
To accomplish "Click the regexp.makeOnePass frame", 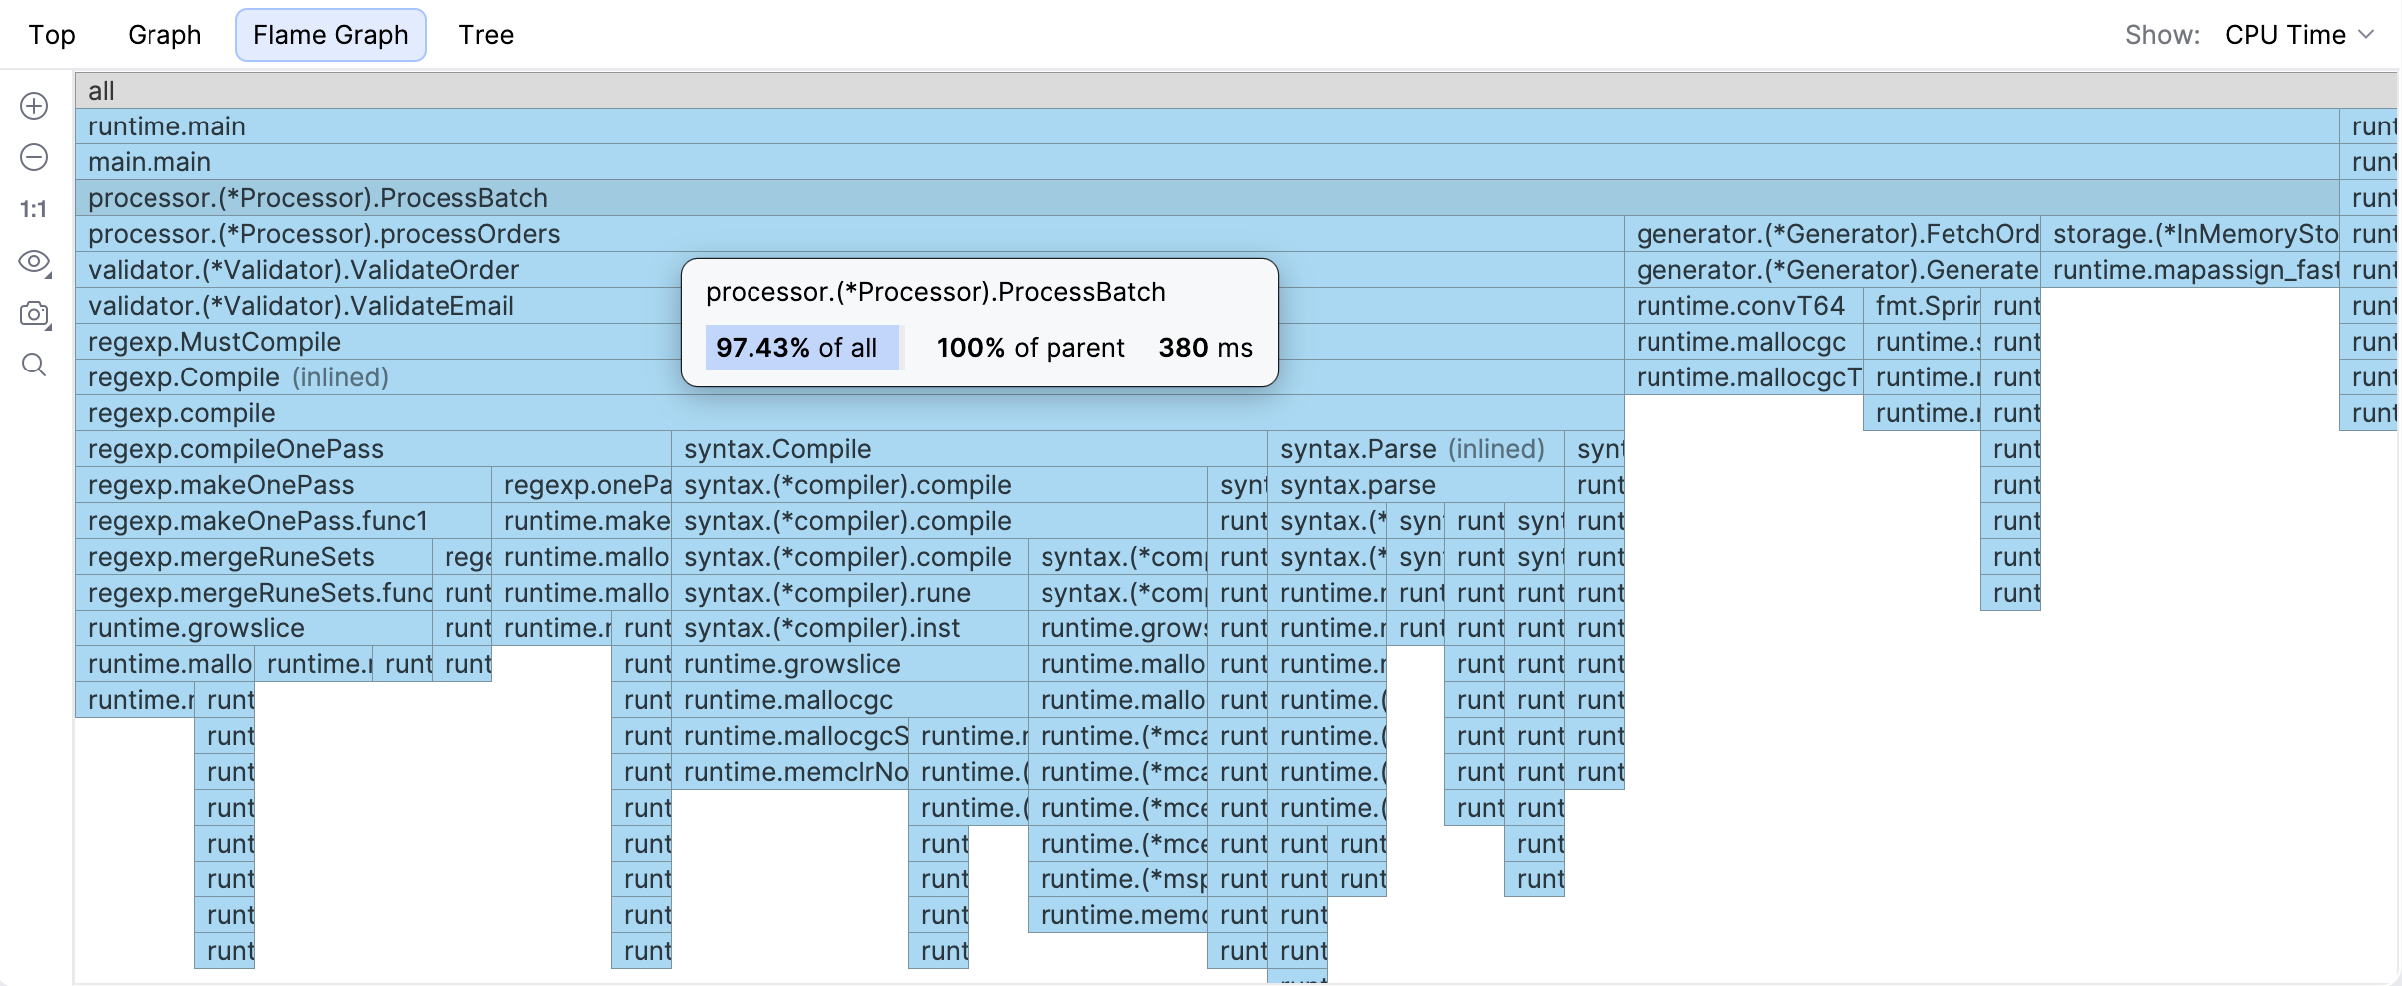I will click(x=283, y=485).
